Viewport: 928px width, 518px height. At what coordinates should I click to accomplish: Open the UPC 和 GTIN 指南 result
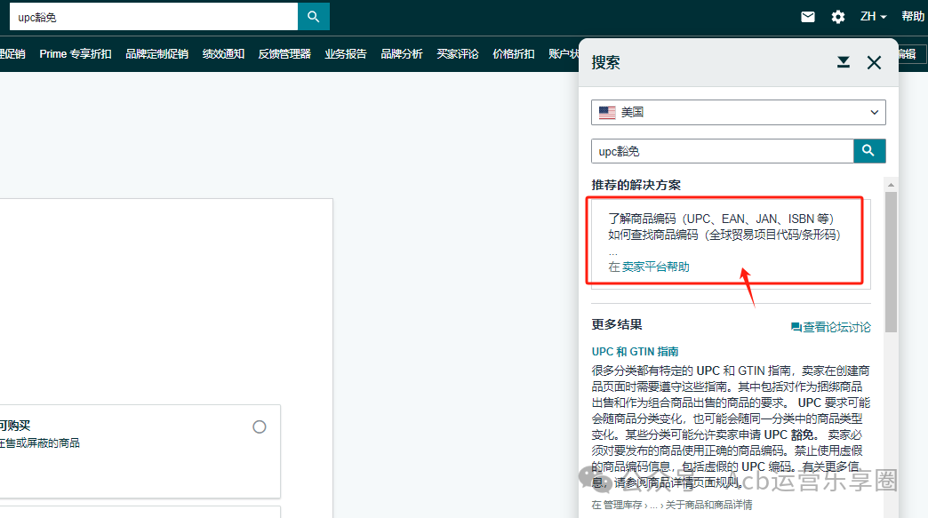[635, 351]
